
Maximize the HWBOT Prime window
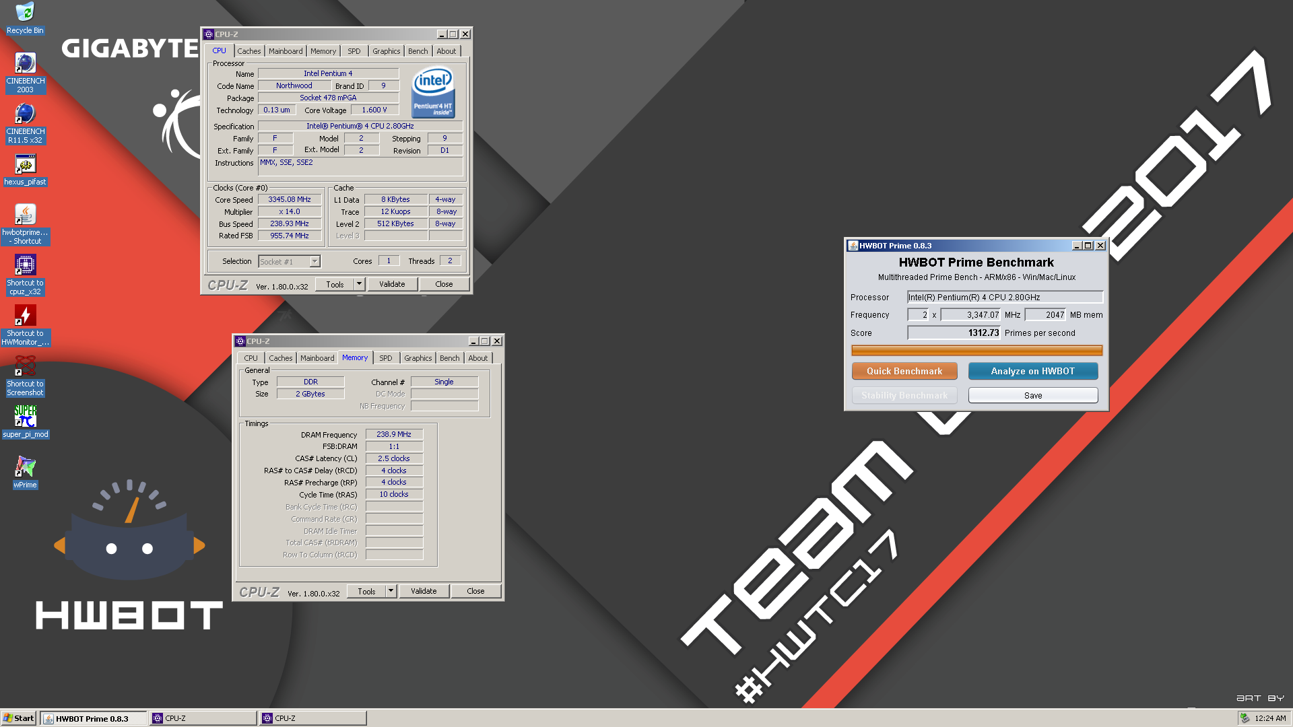(1088, 246)
